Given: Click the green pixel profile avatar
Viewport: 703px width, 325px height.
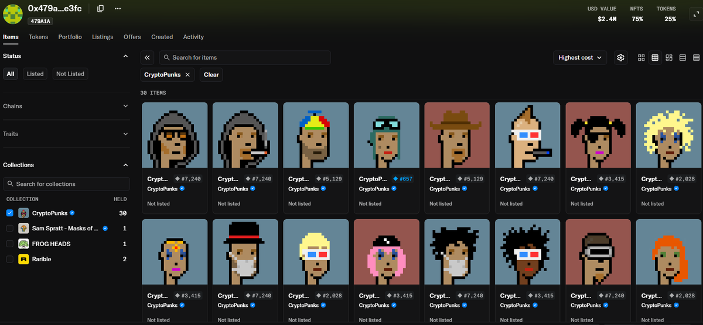Looking at the screenshot, I should pos(13,13).
